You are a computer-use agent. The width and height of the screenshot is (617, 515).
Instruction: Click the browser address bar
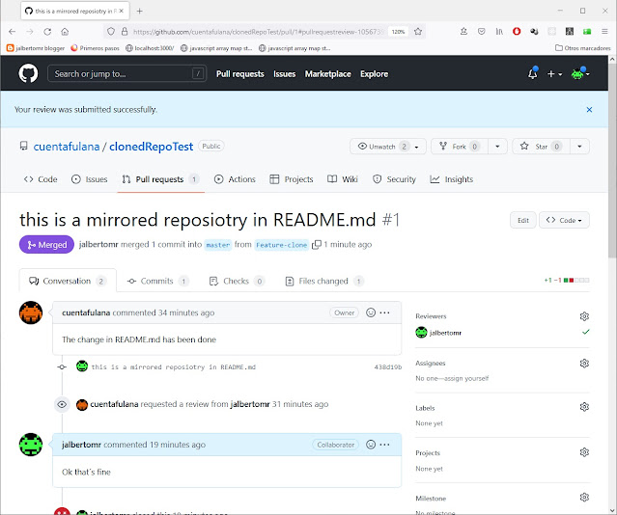(258, 32)
